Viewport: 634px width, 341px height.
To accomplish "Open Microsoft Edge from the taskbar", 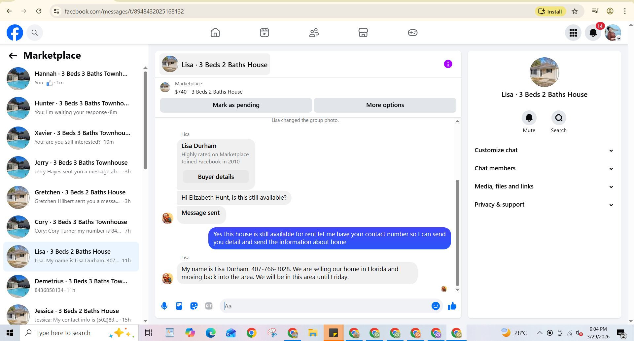I will point(210,333).
